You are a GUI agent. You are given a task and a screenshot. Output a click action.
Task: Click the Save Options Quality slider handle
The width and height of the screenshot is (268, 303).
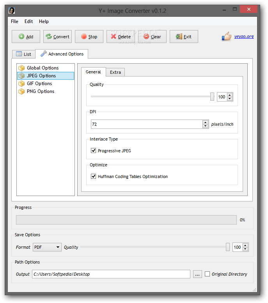click(x=228, y=247)
